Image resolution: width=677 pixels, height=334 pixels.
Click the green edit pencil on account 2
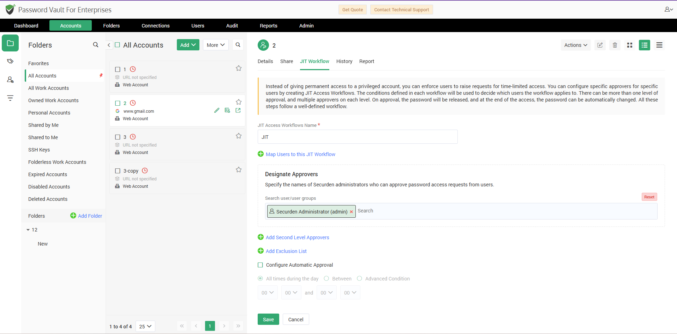coord(217,110)
